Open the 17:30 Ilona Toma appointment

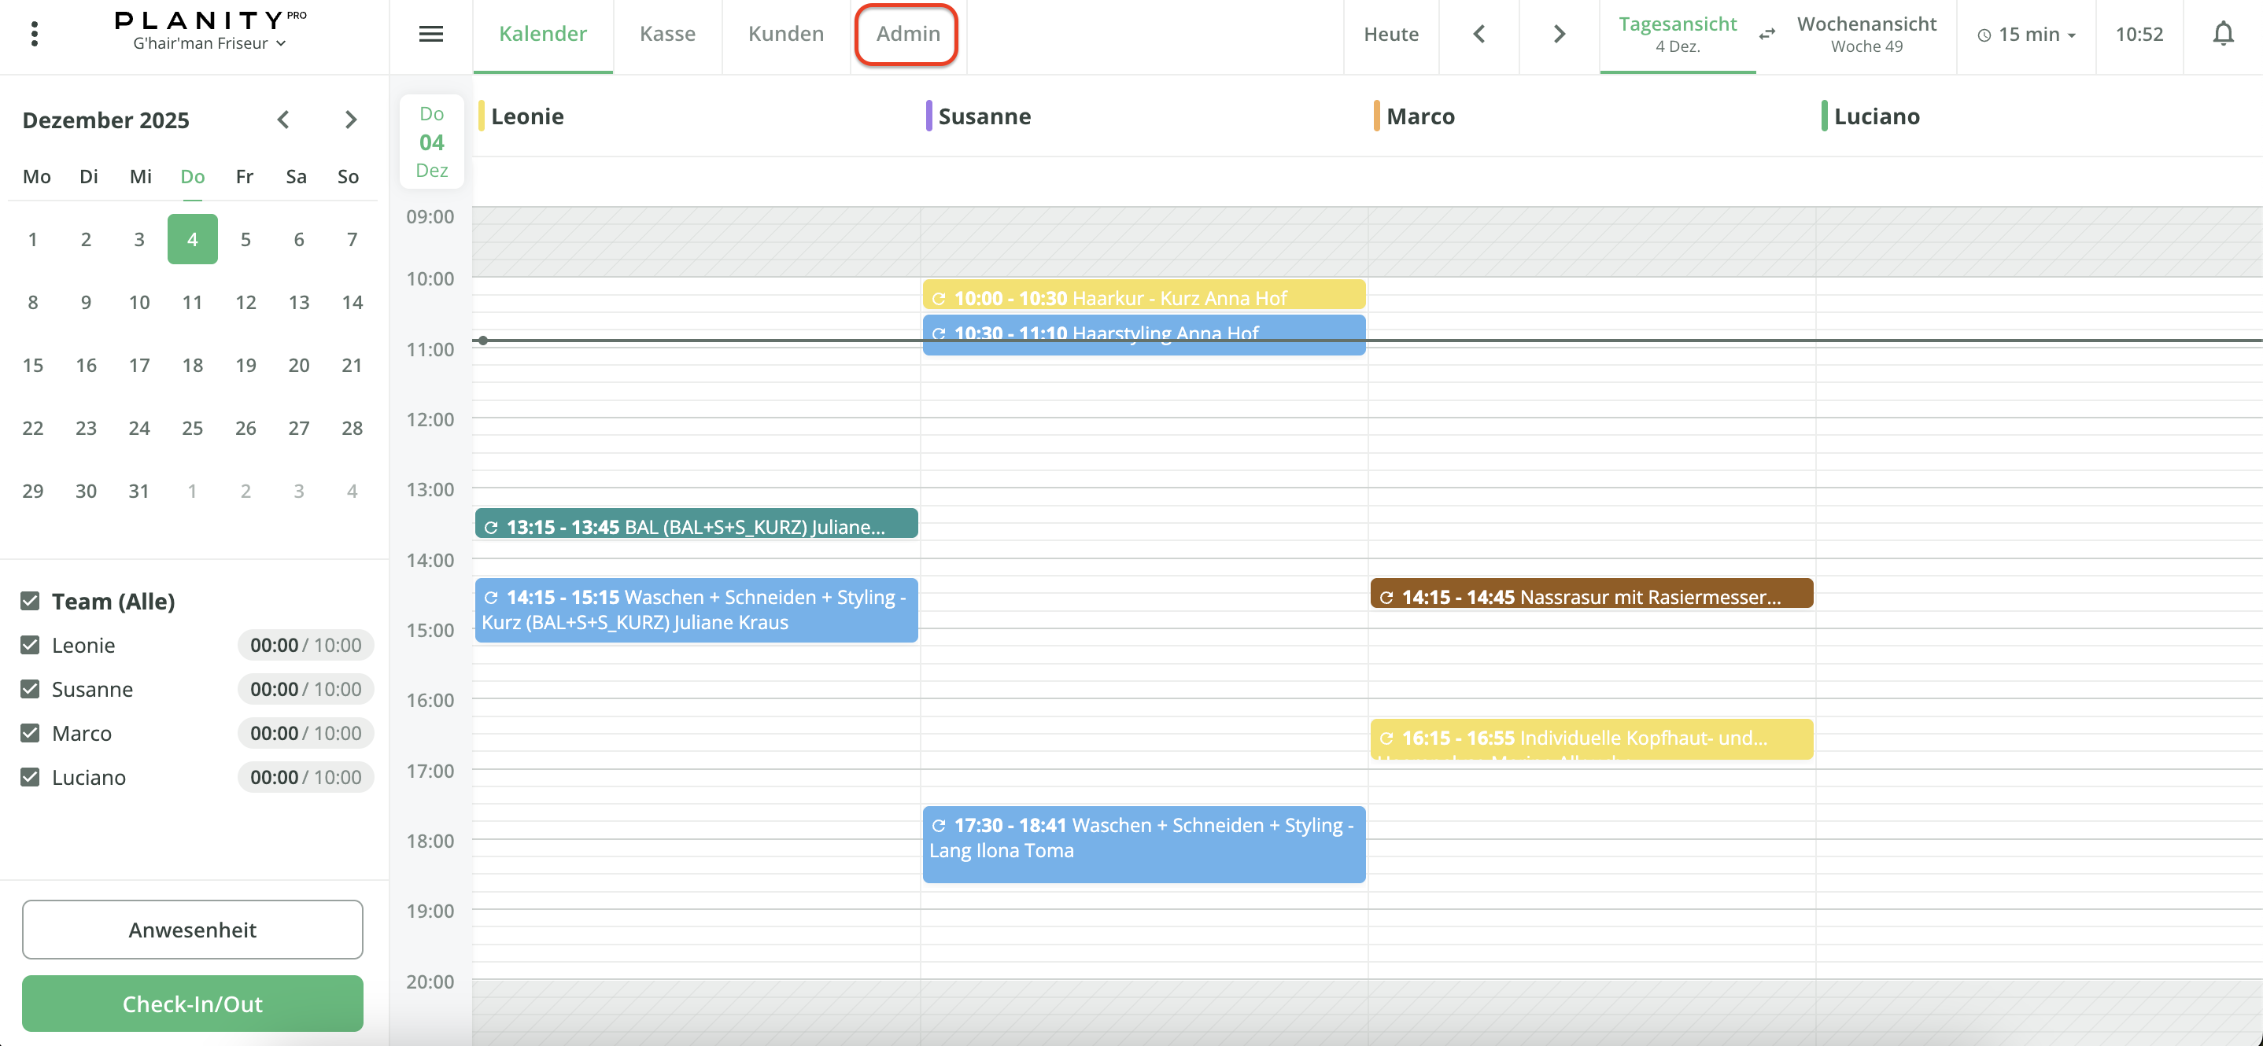[x=1143, y=843]
